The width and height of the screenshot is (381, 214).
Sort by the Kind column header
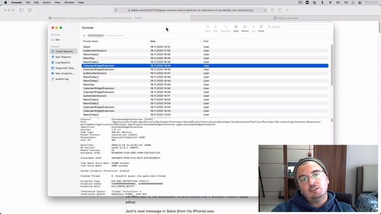click(206, 41)
